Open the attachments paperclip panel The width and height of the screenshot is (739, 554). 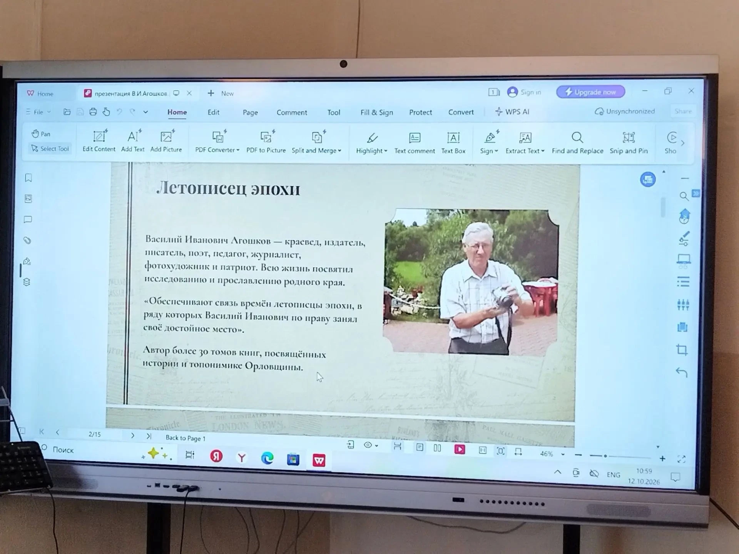point(27,240)
